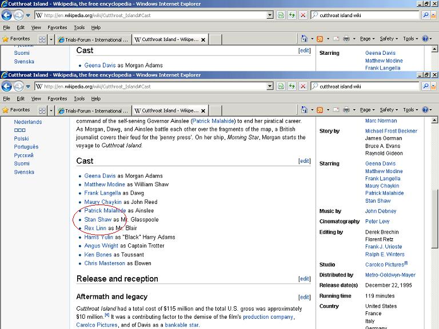Click the Compatibility View icon in the upper window

pos(281,15)
